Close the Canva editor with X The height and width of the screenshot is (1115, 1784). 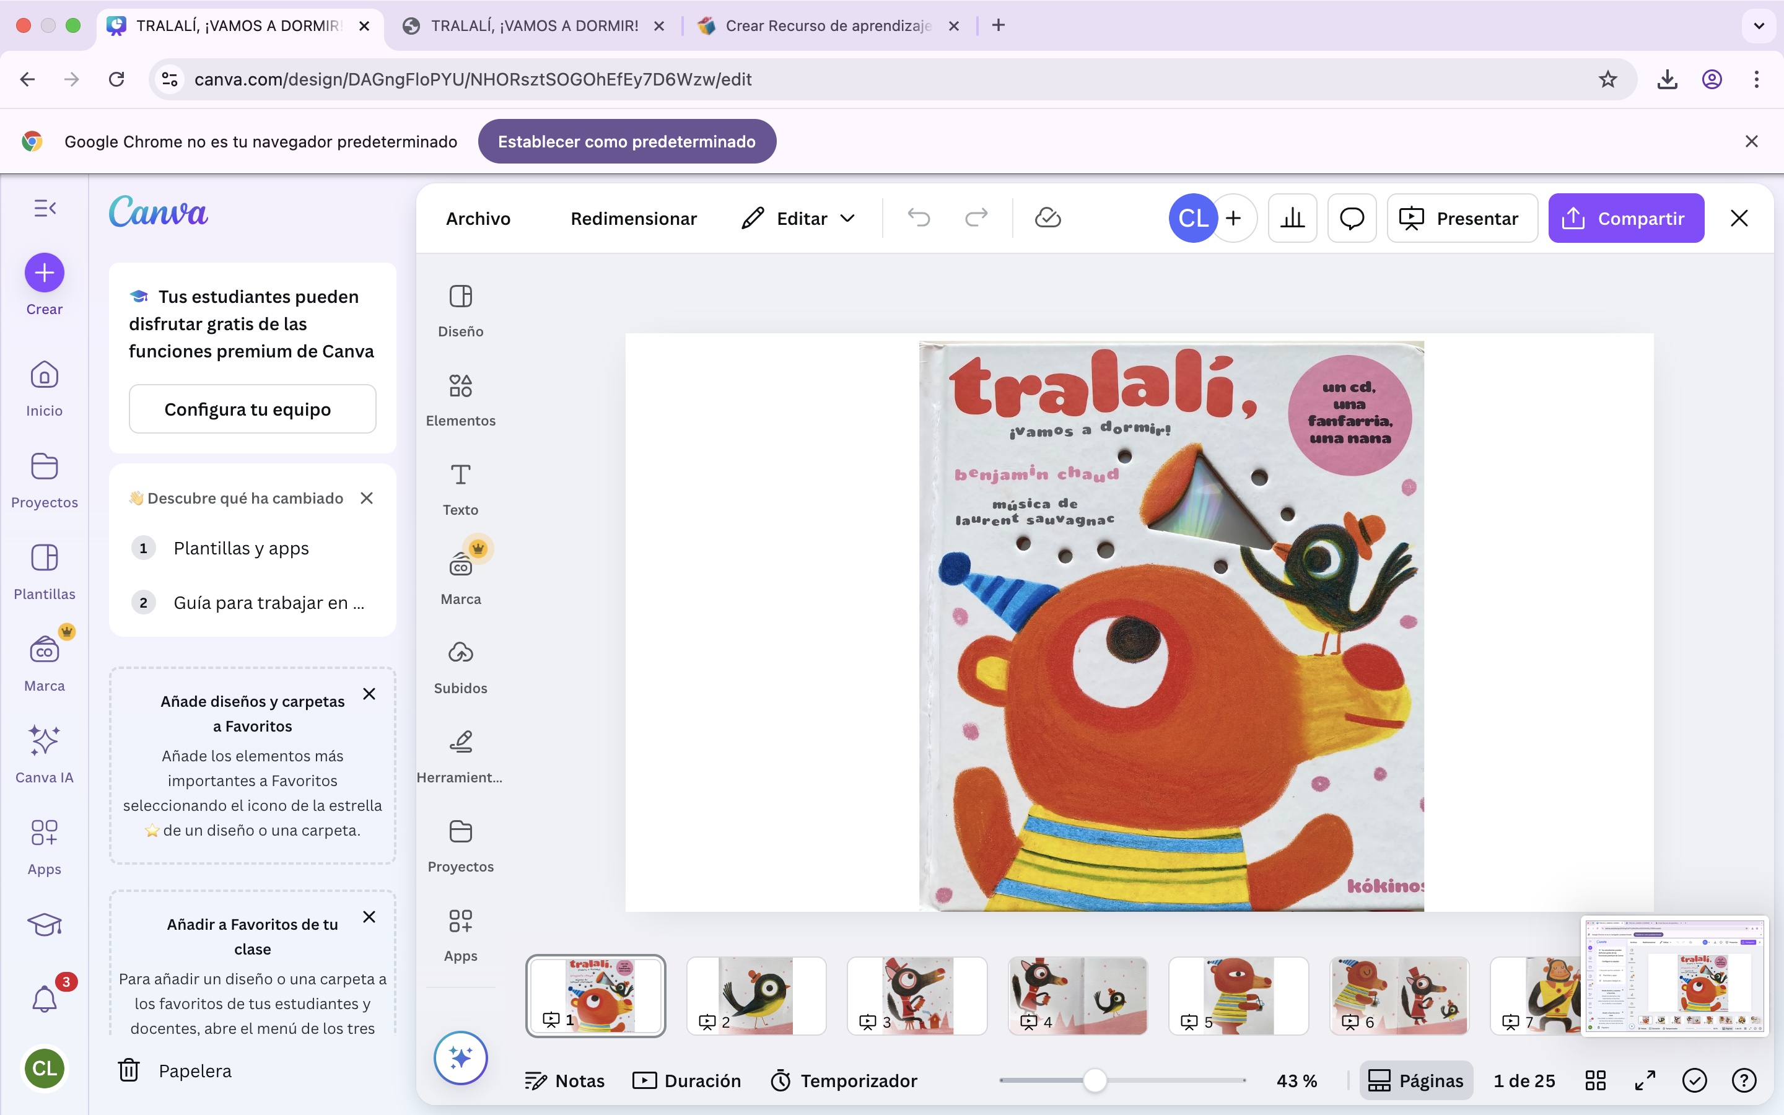point(1739,218)
